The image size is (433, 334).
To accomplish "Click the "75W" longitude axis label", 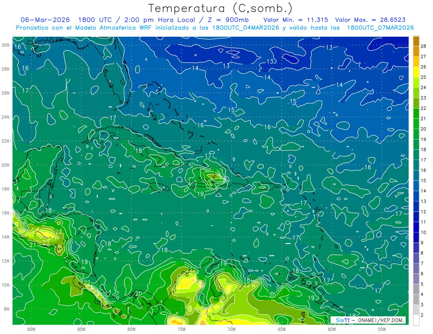I will pos(181,330).
